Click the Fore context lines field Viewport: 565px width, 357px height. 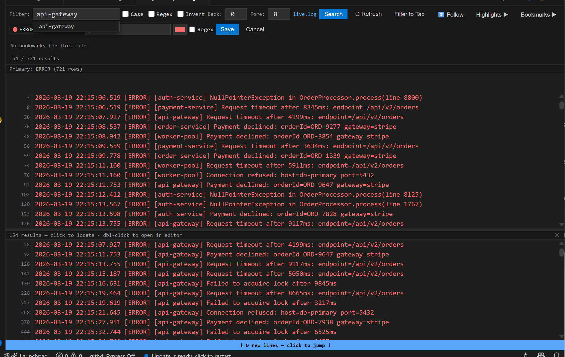click(x=279, y=14)
